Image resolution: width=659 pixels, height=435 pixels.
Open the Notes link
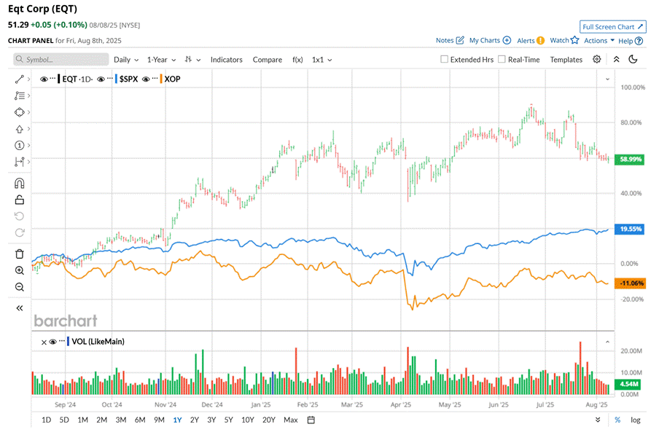[x=450, y=40]
